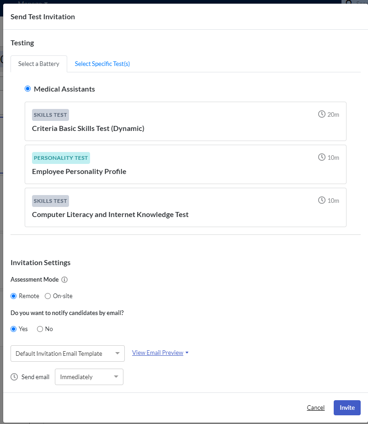Switch to Select a Battery tab

(x=39, y=64)
